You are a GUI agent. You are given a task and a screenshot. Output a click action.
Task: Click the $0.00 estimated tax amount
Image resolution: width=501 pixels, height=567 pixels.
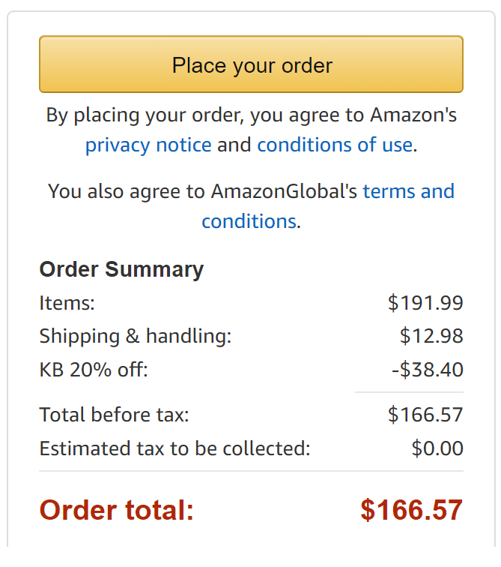coord(437,448)
